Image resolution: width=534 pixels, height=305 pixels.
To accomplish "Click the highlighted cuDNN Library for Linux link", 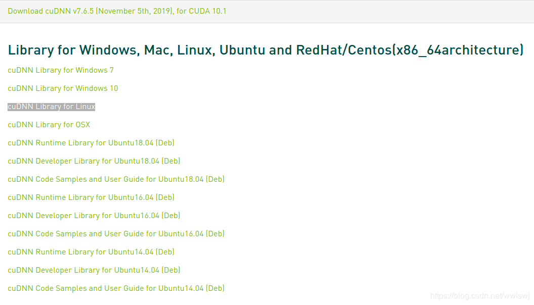I will 51,107.
